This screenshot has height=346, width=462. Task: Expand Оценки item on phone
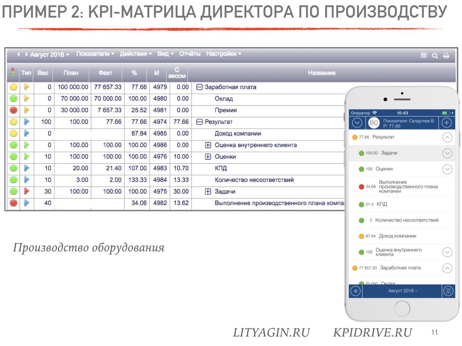(447, 169)
